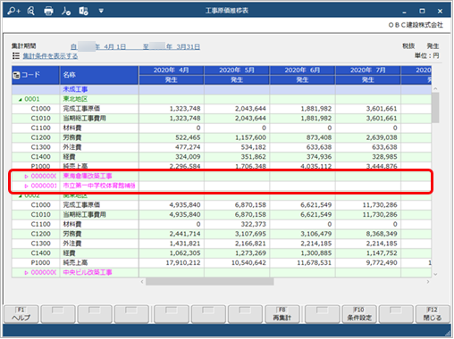
Task: Click the toolbar icon after the printer
Action: click(x=66, y=11)
